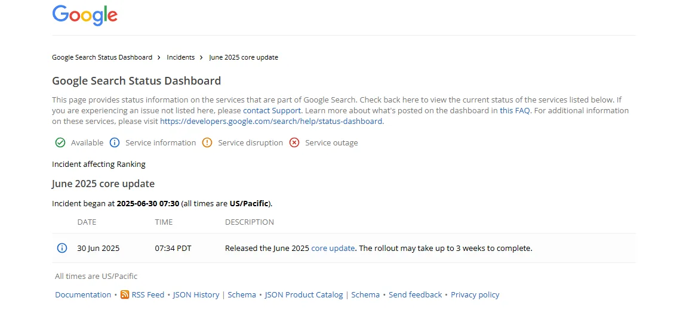Open the contact Support link
This screenshot has width=680, height=329.
[x=272, y=110]
